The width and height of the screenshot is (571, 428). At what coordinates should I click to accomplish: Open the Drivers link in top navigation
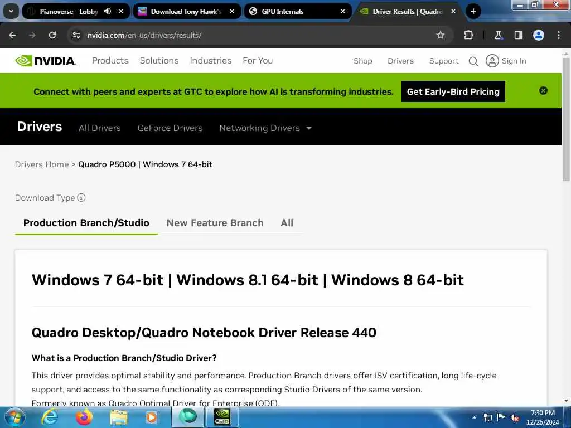tap(400, 61)
